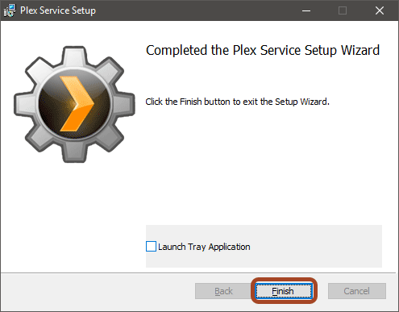The image size is (399, 312).
Task: Click the gray panel beside the checkbox label
Action: pyautogui.click(x=316, y=247)
